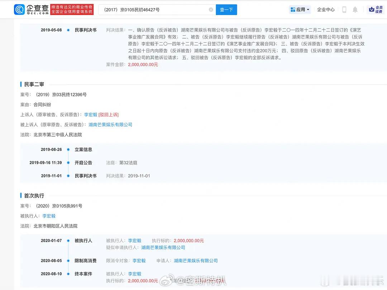
Task: Click 李宏毅 link under 上诉人
Action: [91, 114]
